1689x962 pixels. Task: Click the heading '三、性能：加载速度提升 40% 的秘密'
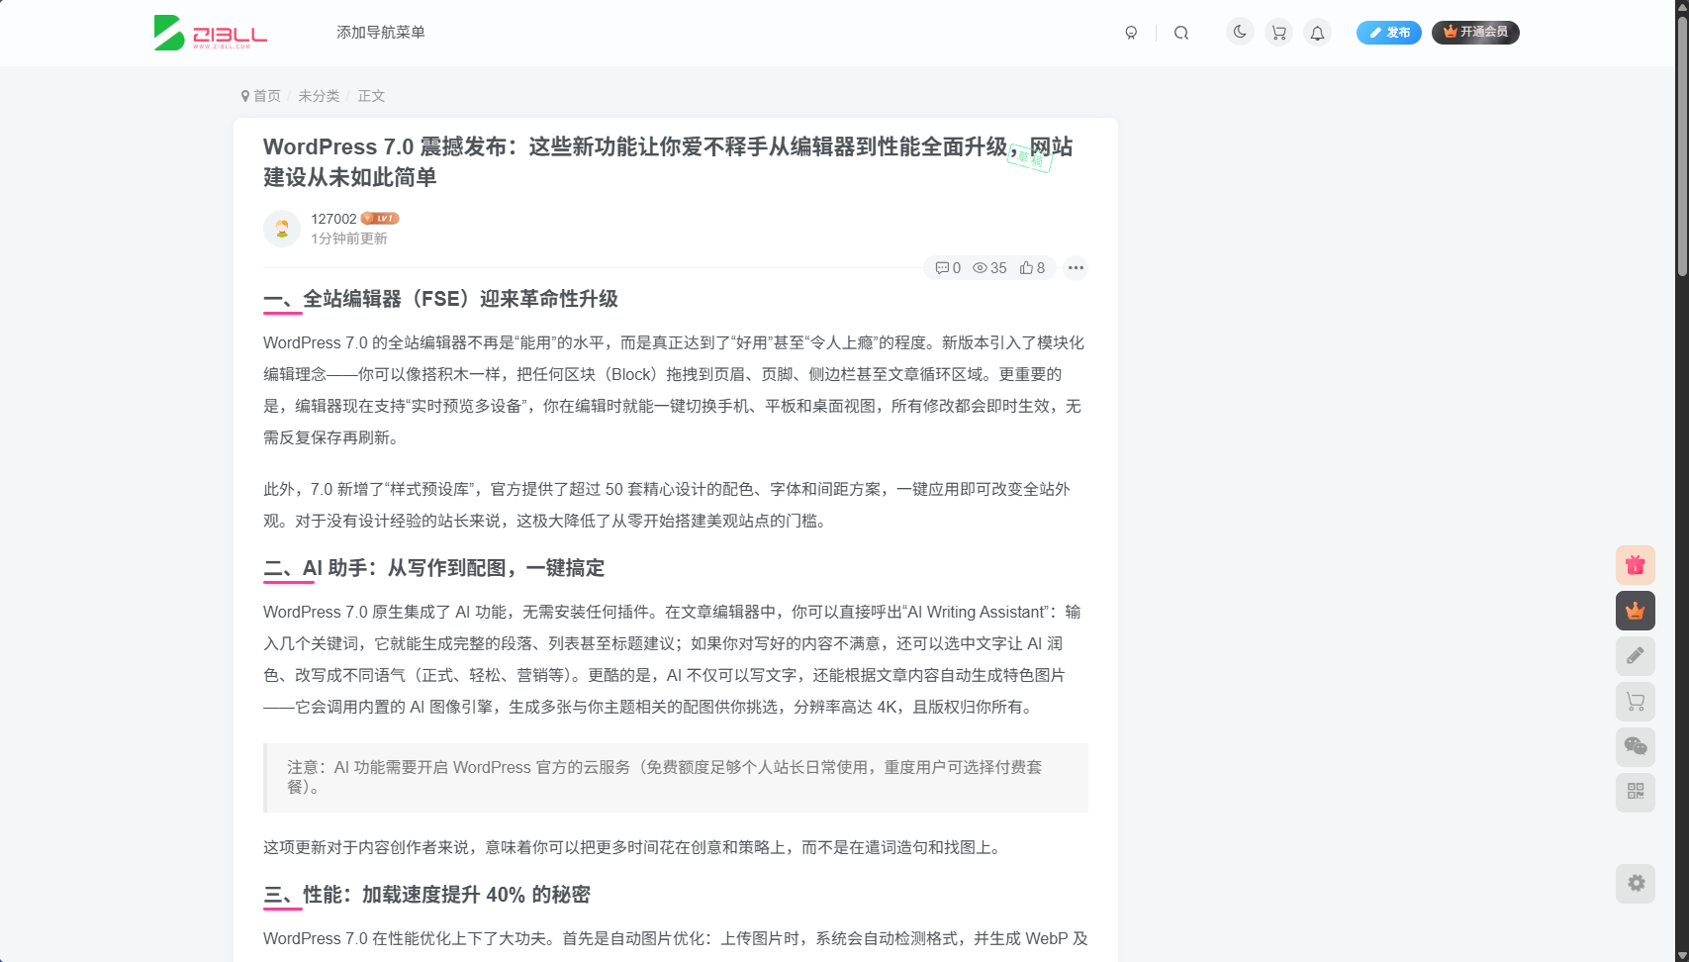point(426,895)
